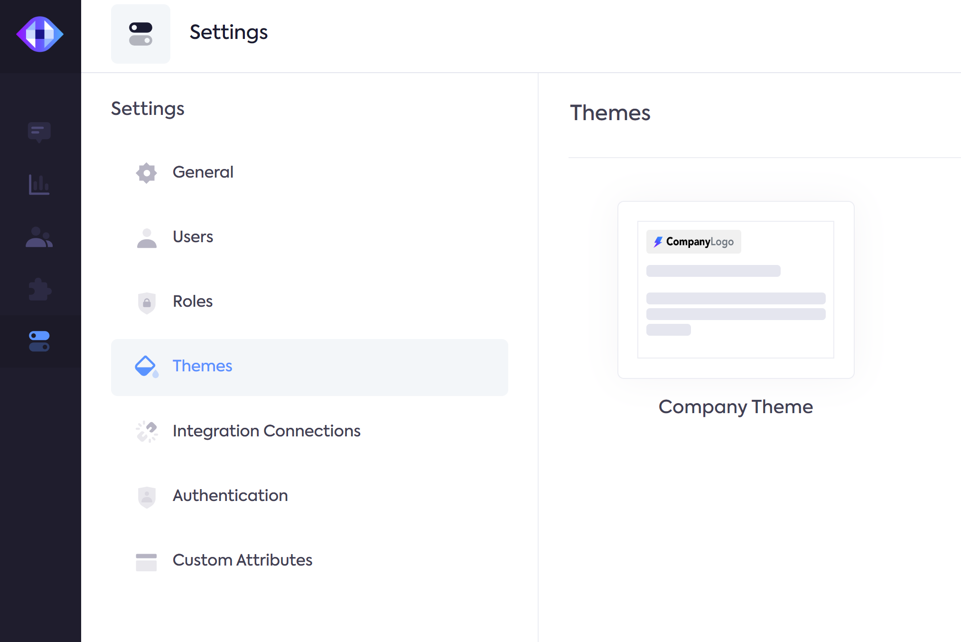Open conversations chat icon in sidebar
Screen dimensions: 961x642
pos(39,132)
